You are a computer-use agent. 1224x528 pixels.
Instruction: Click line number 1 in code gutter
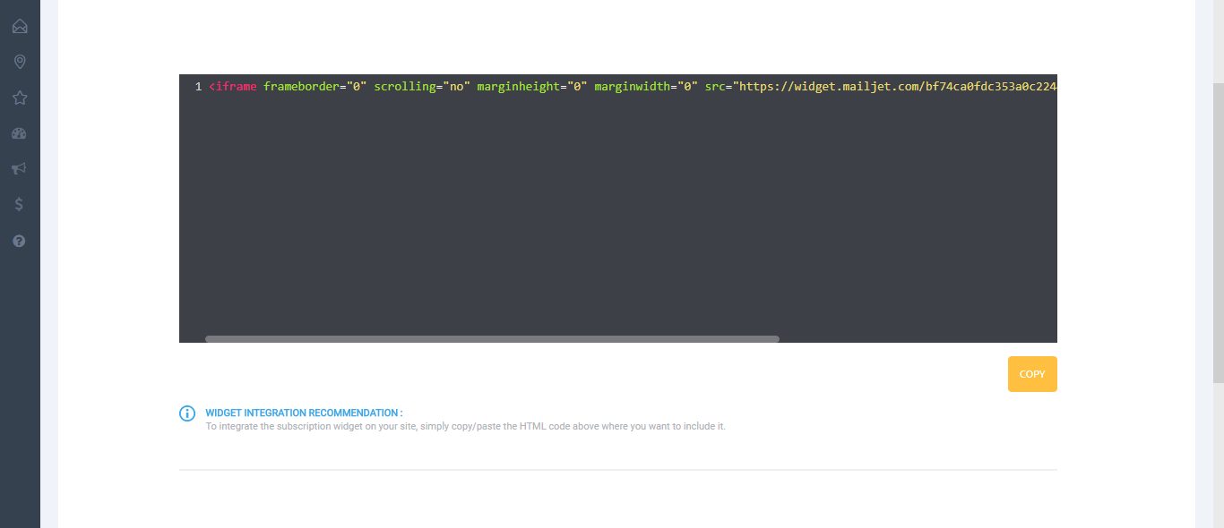(x=198, y=87)
